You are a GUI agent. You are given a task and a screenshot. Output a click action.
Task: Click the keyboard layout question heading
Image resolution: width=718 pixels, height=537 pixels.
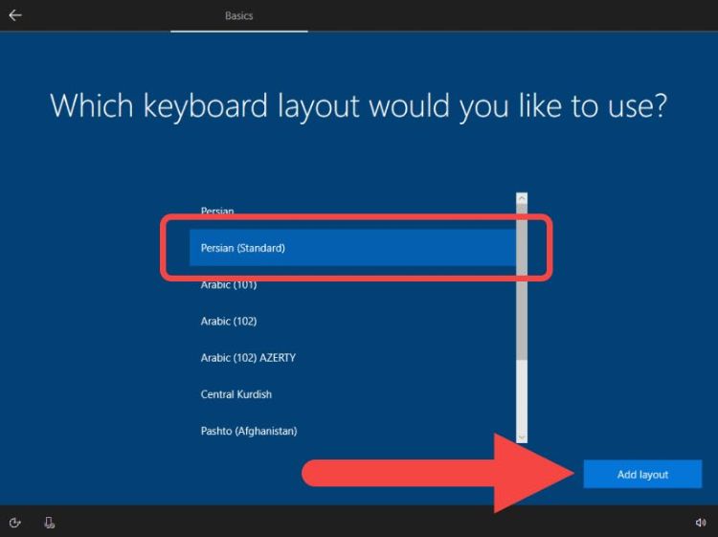click(x=358, y=105)
